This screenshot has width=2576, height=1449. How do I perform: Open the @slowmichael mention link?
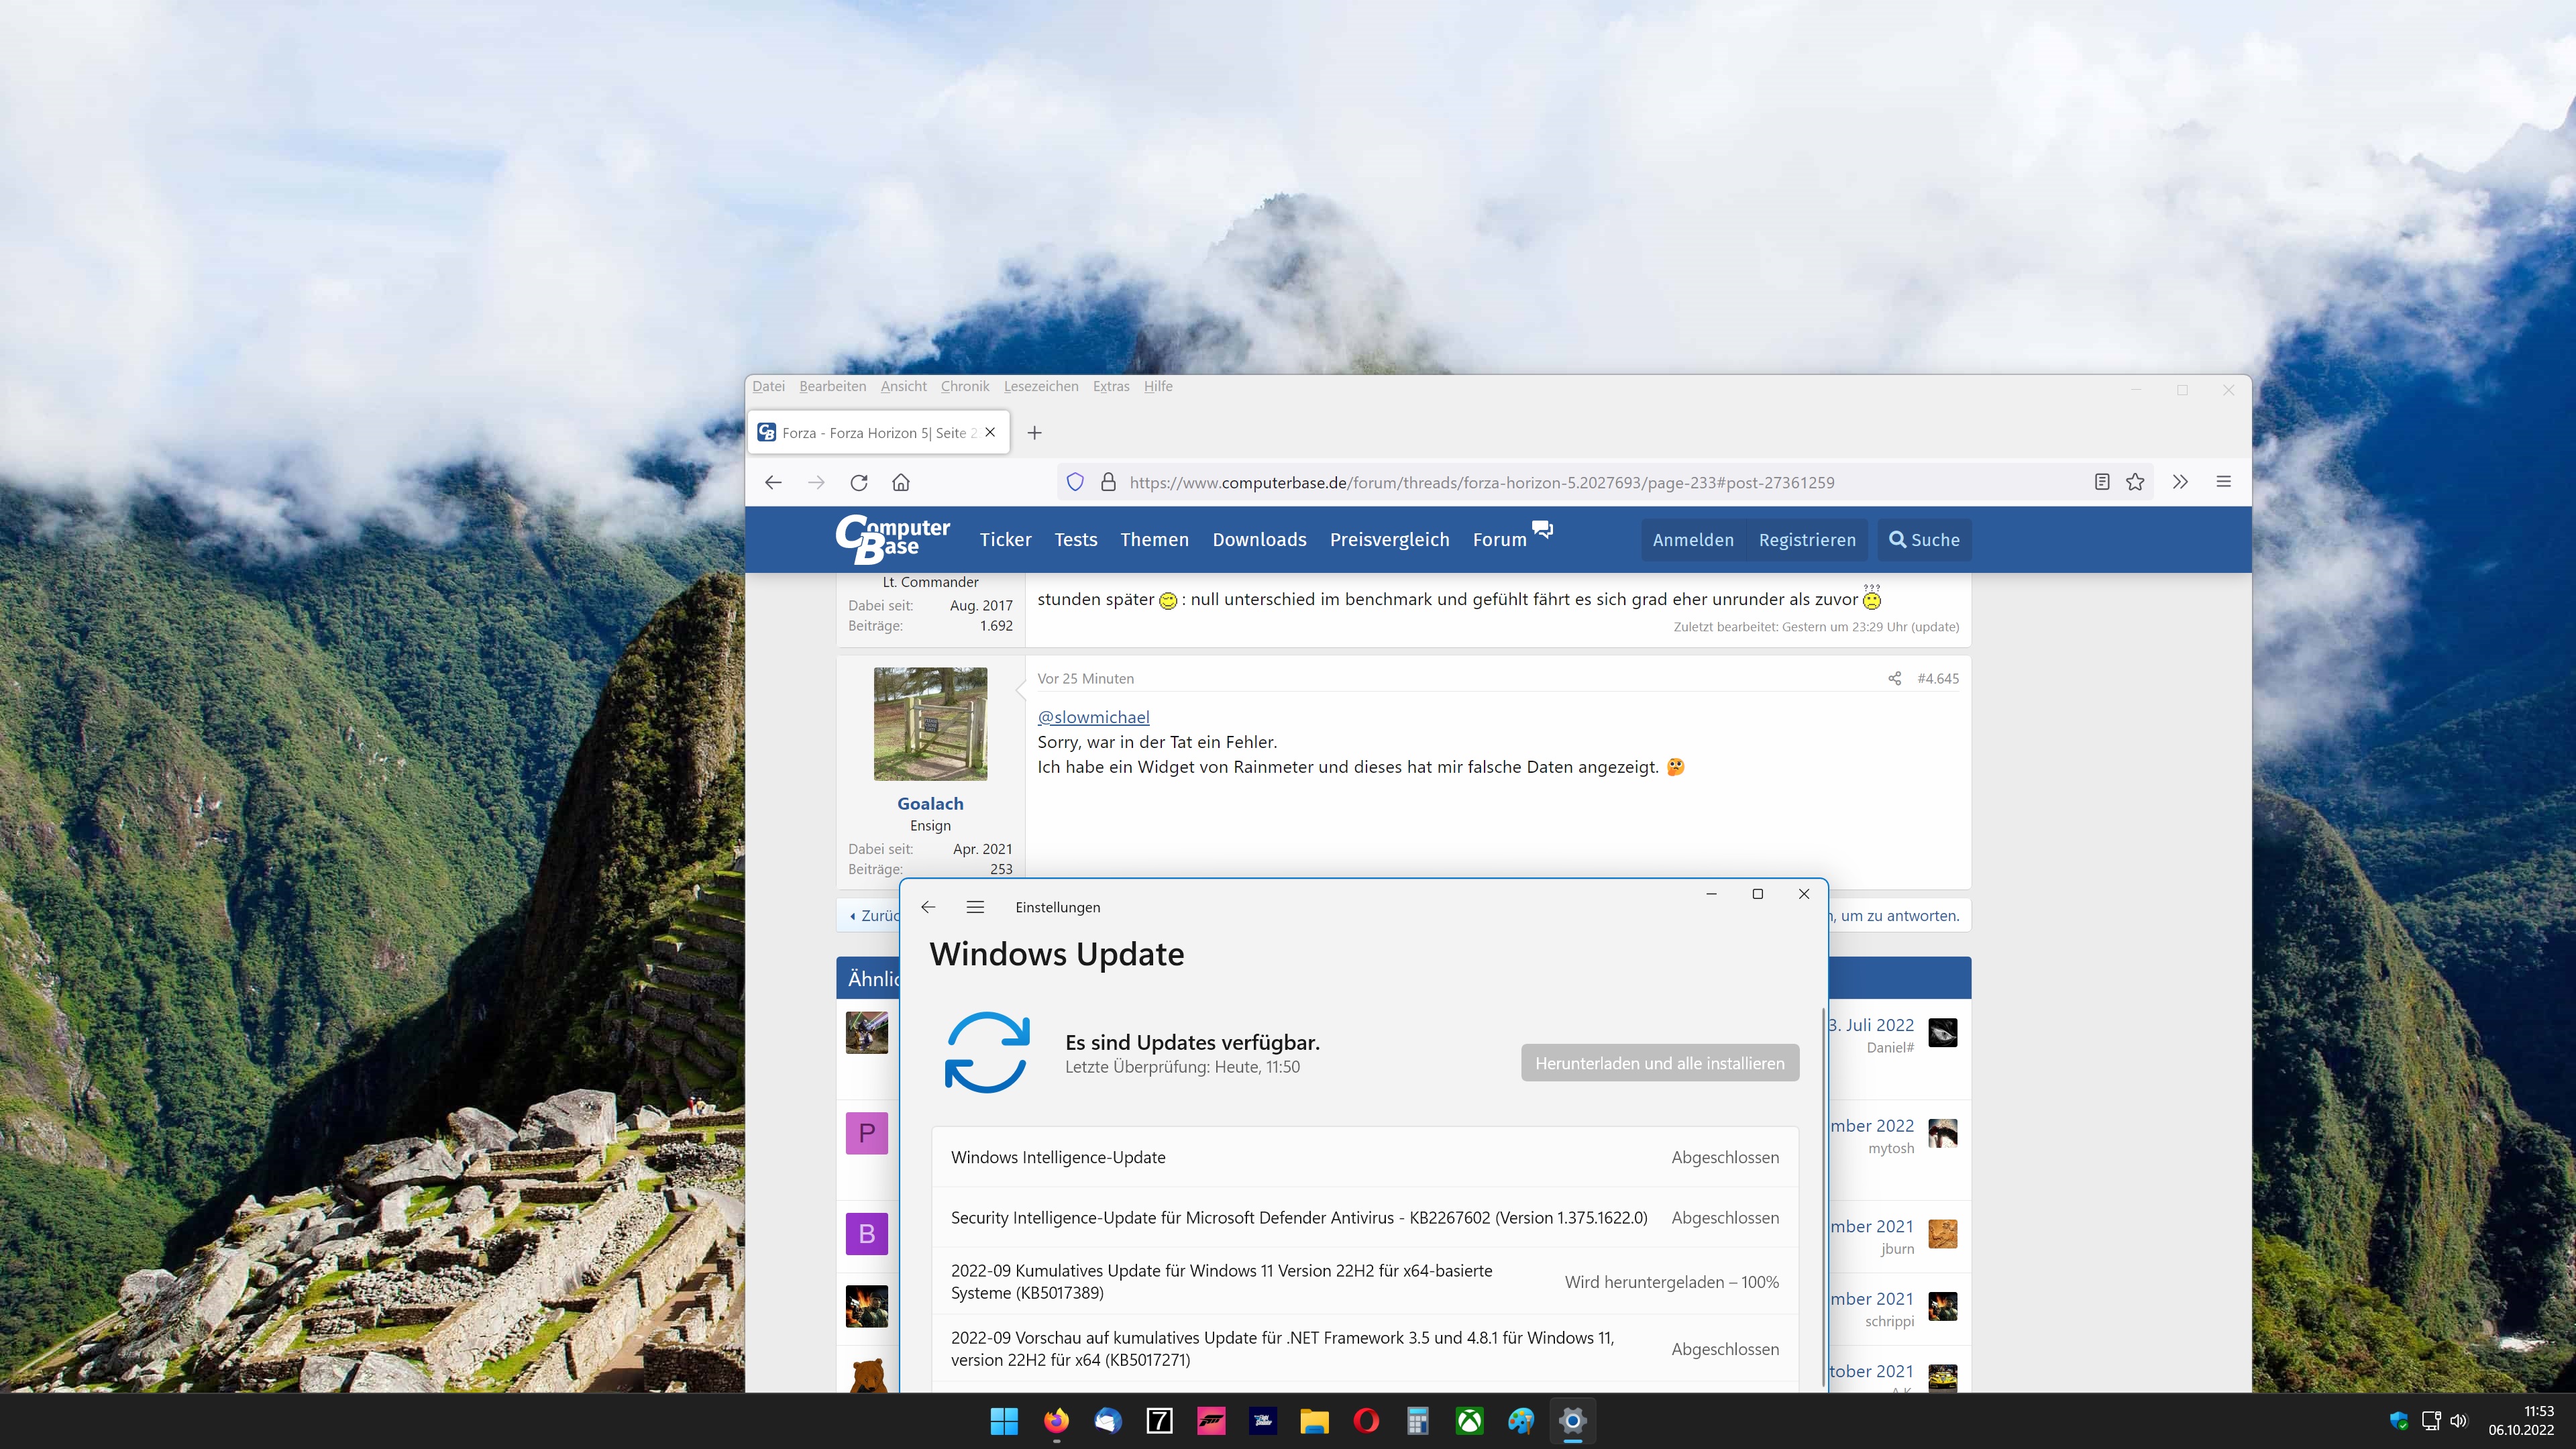pos(1093,717)
